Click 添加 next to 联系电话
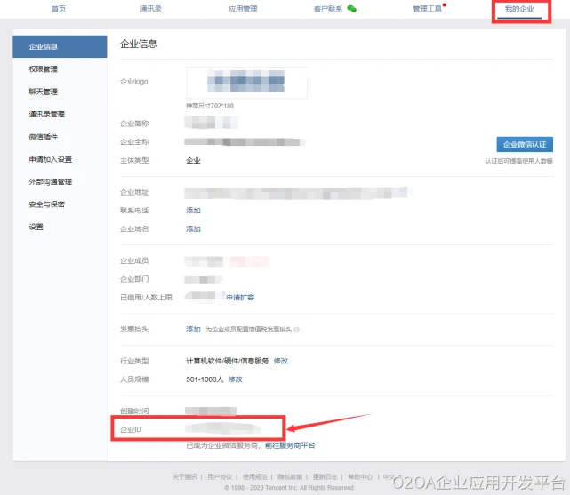 point(193,211)
